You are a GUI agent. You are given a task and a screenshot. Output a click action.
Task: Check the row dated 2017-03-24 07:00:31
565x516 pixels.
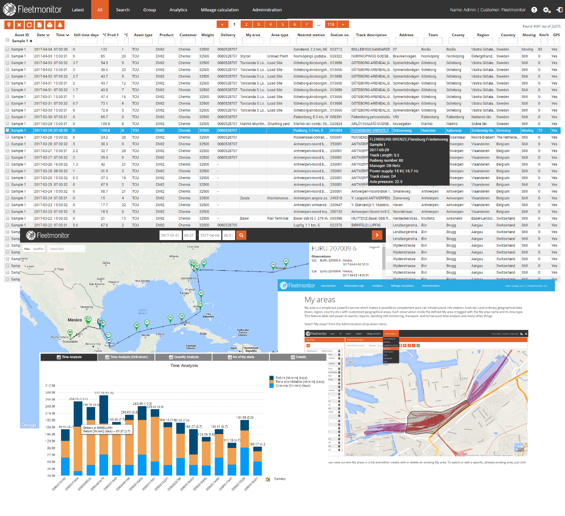[7, 198]
